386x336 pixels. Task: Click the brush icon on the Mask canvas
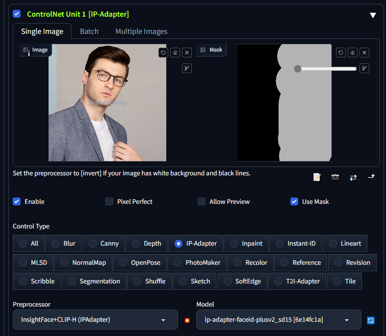point(364,68)
